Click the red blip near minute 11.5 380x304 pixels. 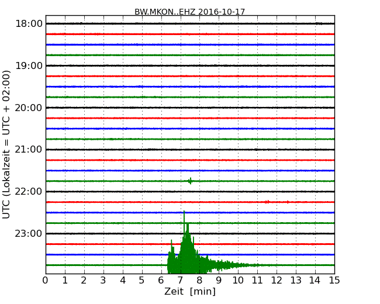click(x=267, y=202)
